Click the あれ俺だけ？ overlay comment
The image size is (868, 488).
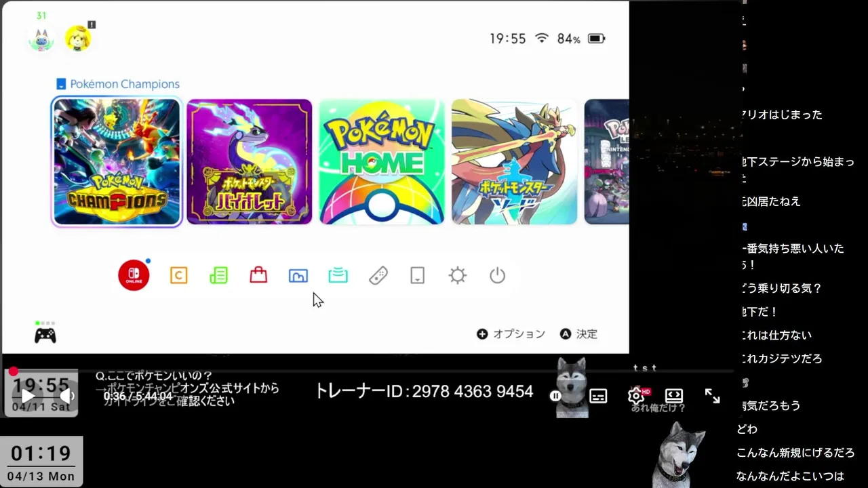[658, 408]
